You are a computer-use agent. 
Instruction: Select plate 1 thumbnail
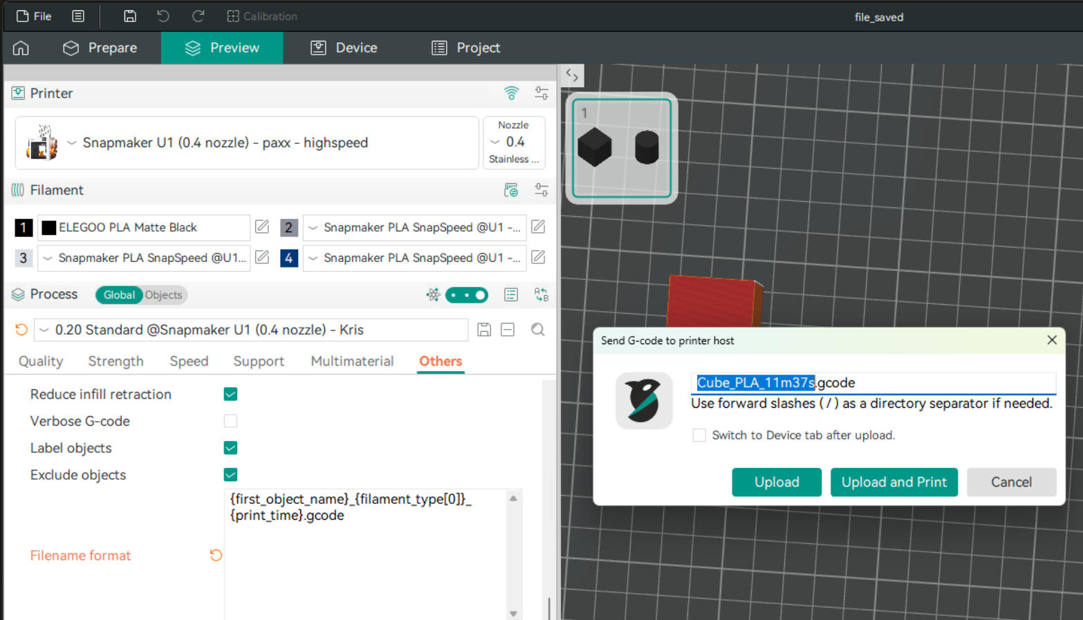coord(622,148)
